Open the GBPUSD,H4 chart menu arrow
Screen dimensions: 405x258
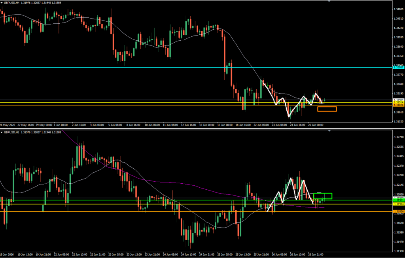point(2,3)
